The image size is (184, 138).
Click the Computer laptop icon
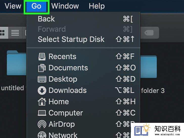point(42,113)
